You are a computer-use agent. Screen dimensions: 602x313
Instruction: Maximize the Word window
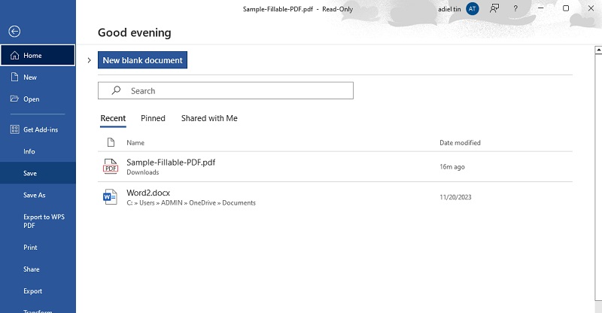[566, 8]
